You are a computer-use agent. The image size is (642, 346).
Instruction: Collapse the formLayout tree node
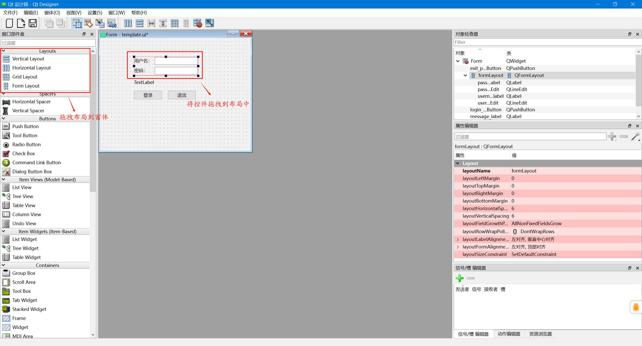(465, 75)
